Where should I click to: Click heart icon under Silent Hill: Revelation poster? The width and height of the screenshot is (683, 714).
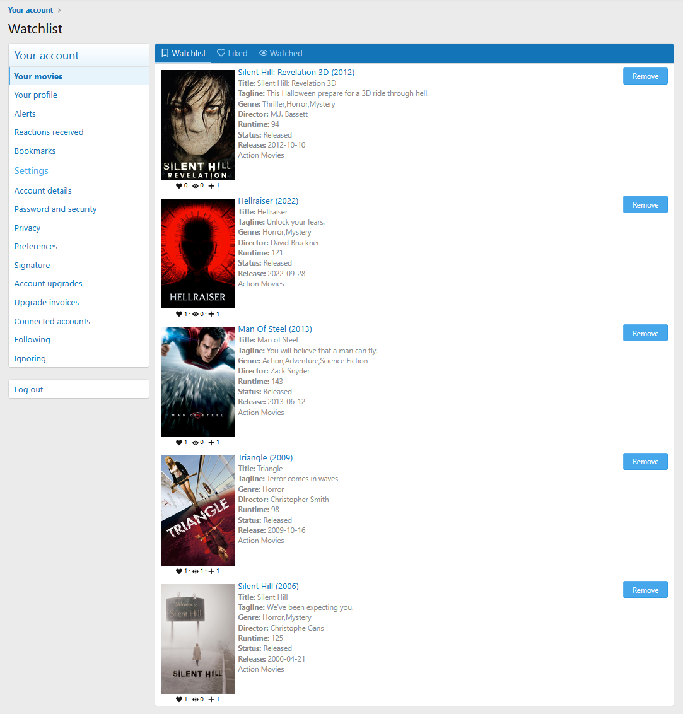(179, 186)
